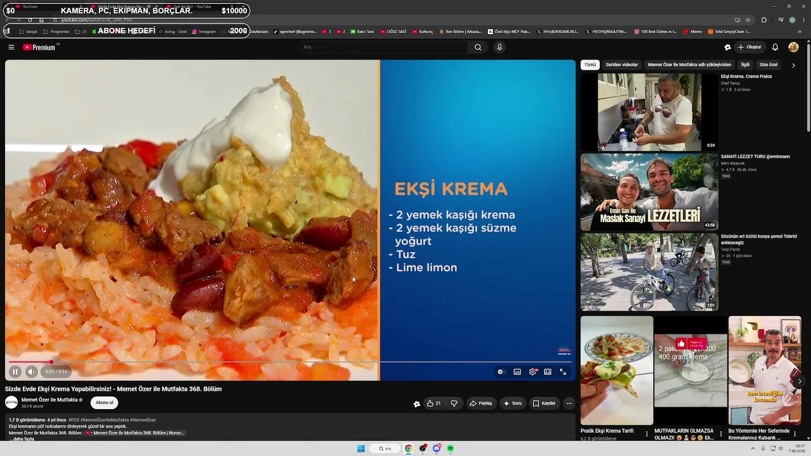Start voice search with microphone
Image resolution: width=811 pixels, height=456 pixels.
click(499, 47)
